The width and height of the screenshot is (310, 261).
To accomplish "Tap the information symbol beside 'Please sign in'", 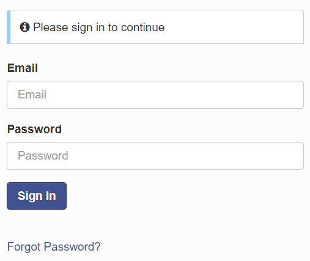I will pyautogui.click(x=24, y=27).
